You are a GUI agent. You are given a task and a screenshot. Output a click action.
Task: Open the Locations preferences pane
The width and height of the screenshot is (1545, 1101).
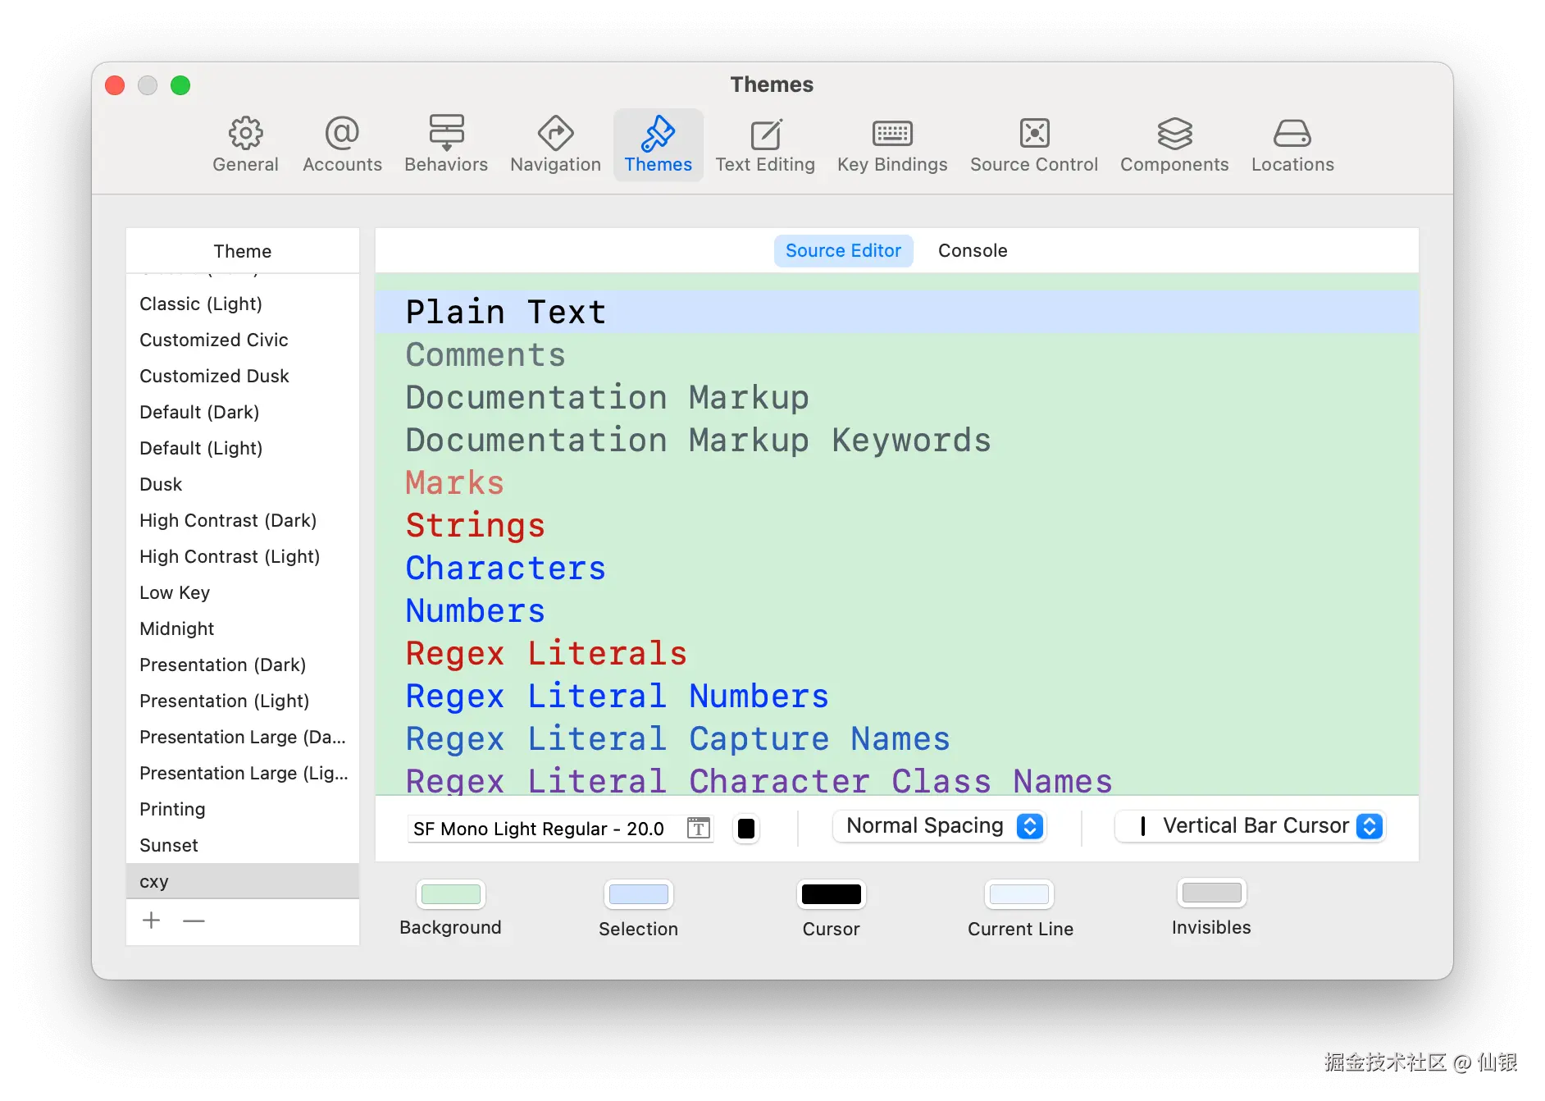click(1292, 144)
